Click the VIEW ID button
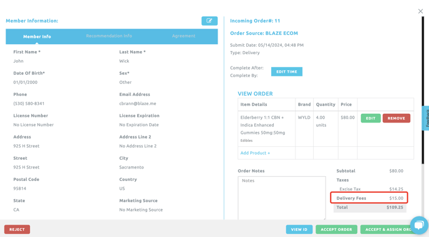The width and height of the screenshot is (429, 237). tap(299, 230)
